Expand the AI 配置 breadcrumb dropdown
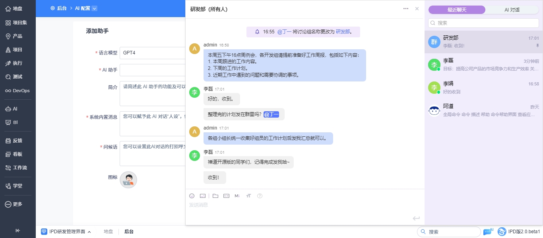The height and width of the screenshot is (238, 543). click(95, 8)
